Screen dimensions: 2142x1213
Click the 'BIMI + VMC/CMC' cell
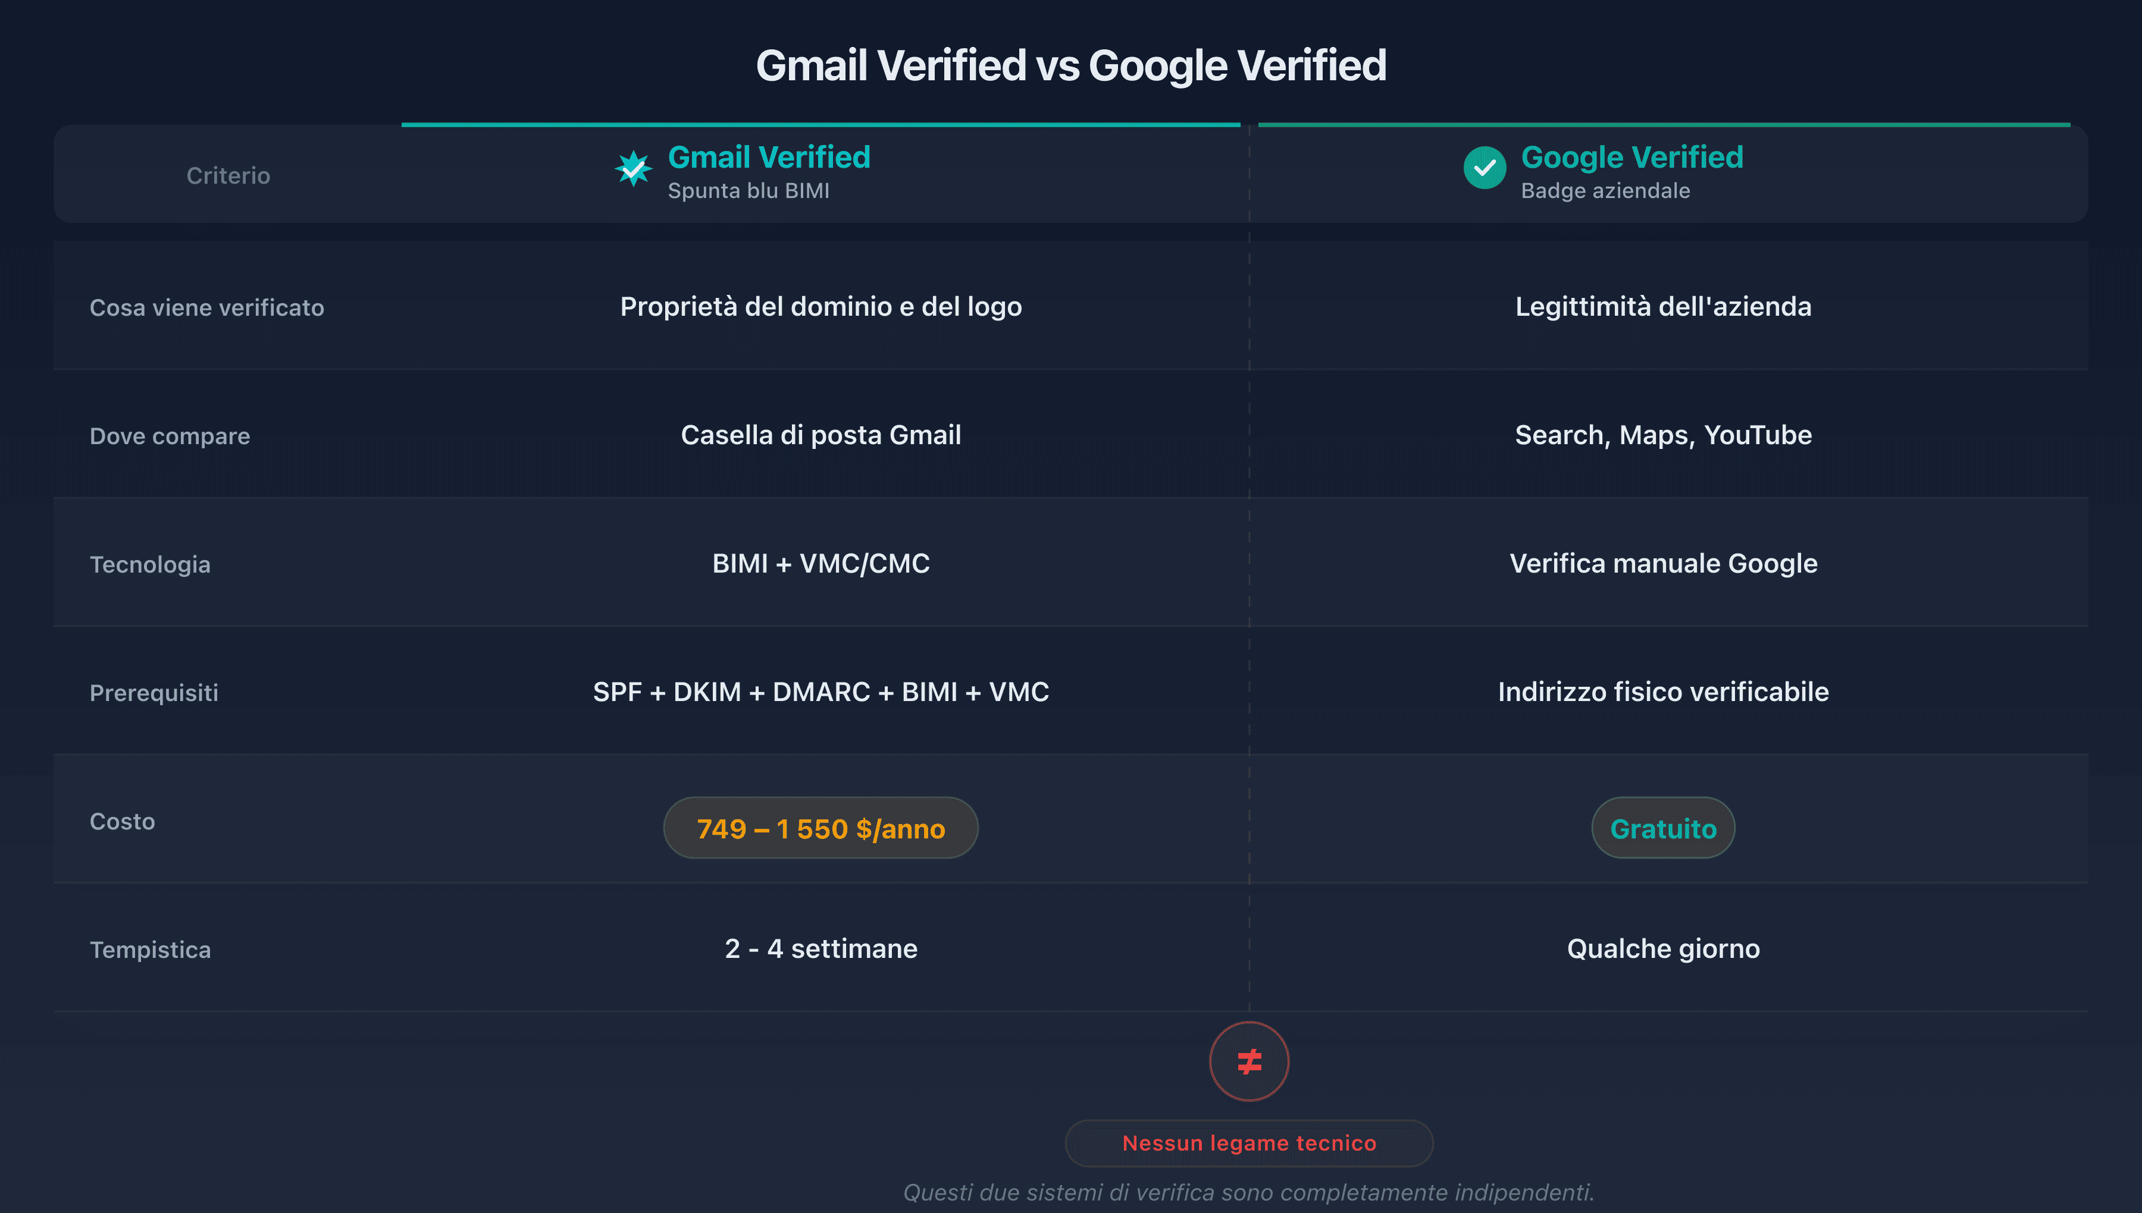[x=821, y=563]
